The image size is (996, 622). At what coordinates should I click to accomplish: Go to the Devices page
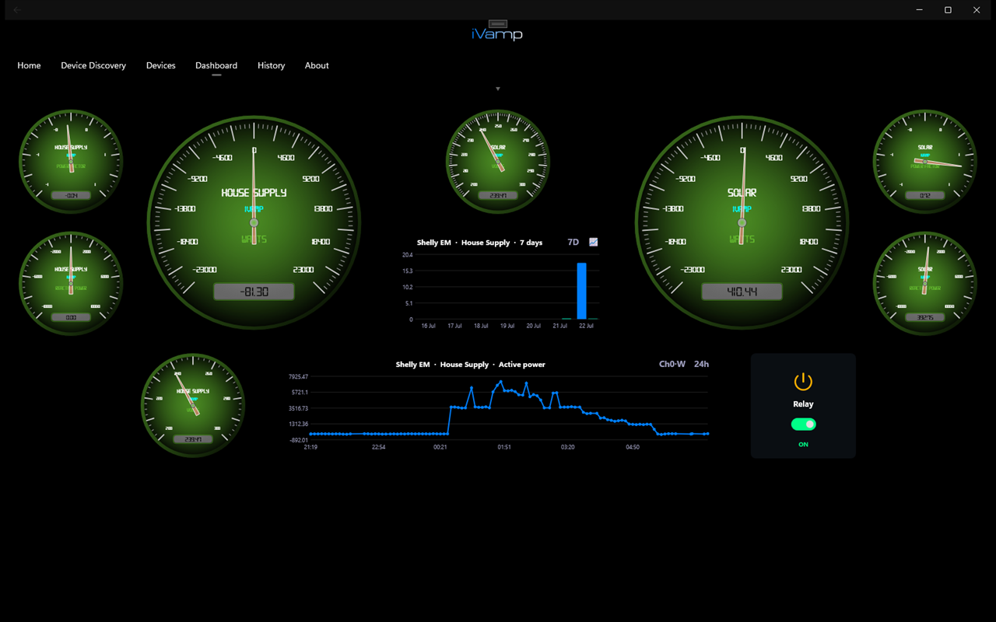click(x=161, y=65)
